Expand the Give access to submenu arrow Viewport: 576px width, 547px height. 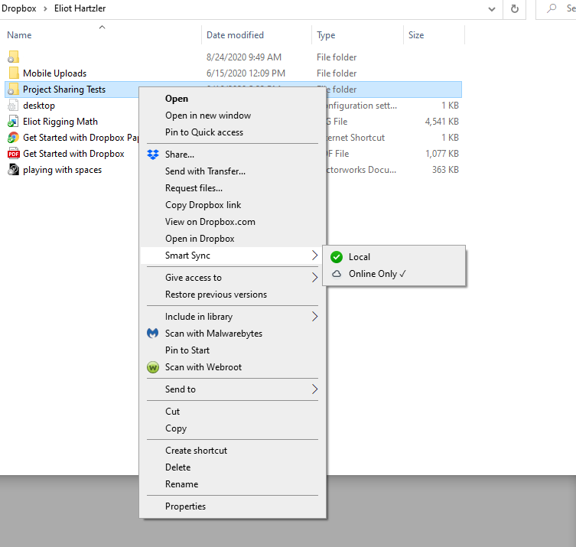(314, 278)
